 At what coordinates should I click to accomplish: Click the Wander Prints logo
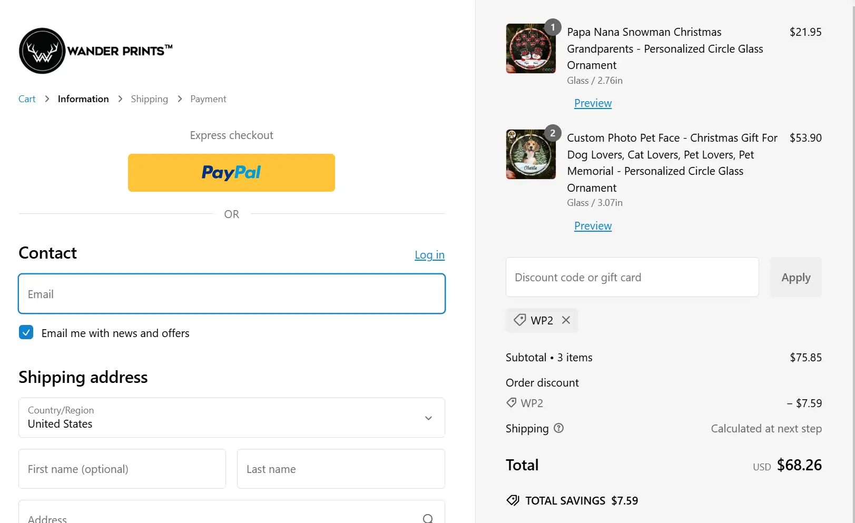(x=95, y=50)
